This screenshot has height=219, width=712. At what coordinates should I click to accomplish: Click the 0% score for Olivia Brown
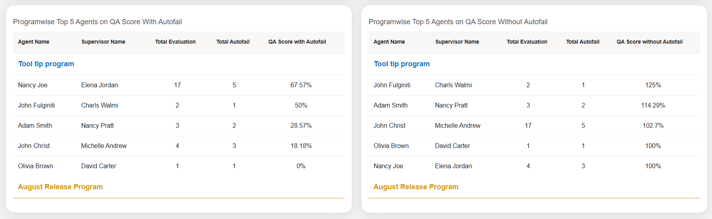(x=301, y=166)
